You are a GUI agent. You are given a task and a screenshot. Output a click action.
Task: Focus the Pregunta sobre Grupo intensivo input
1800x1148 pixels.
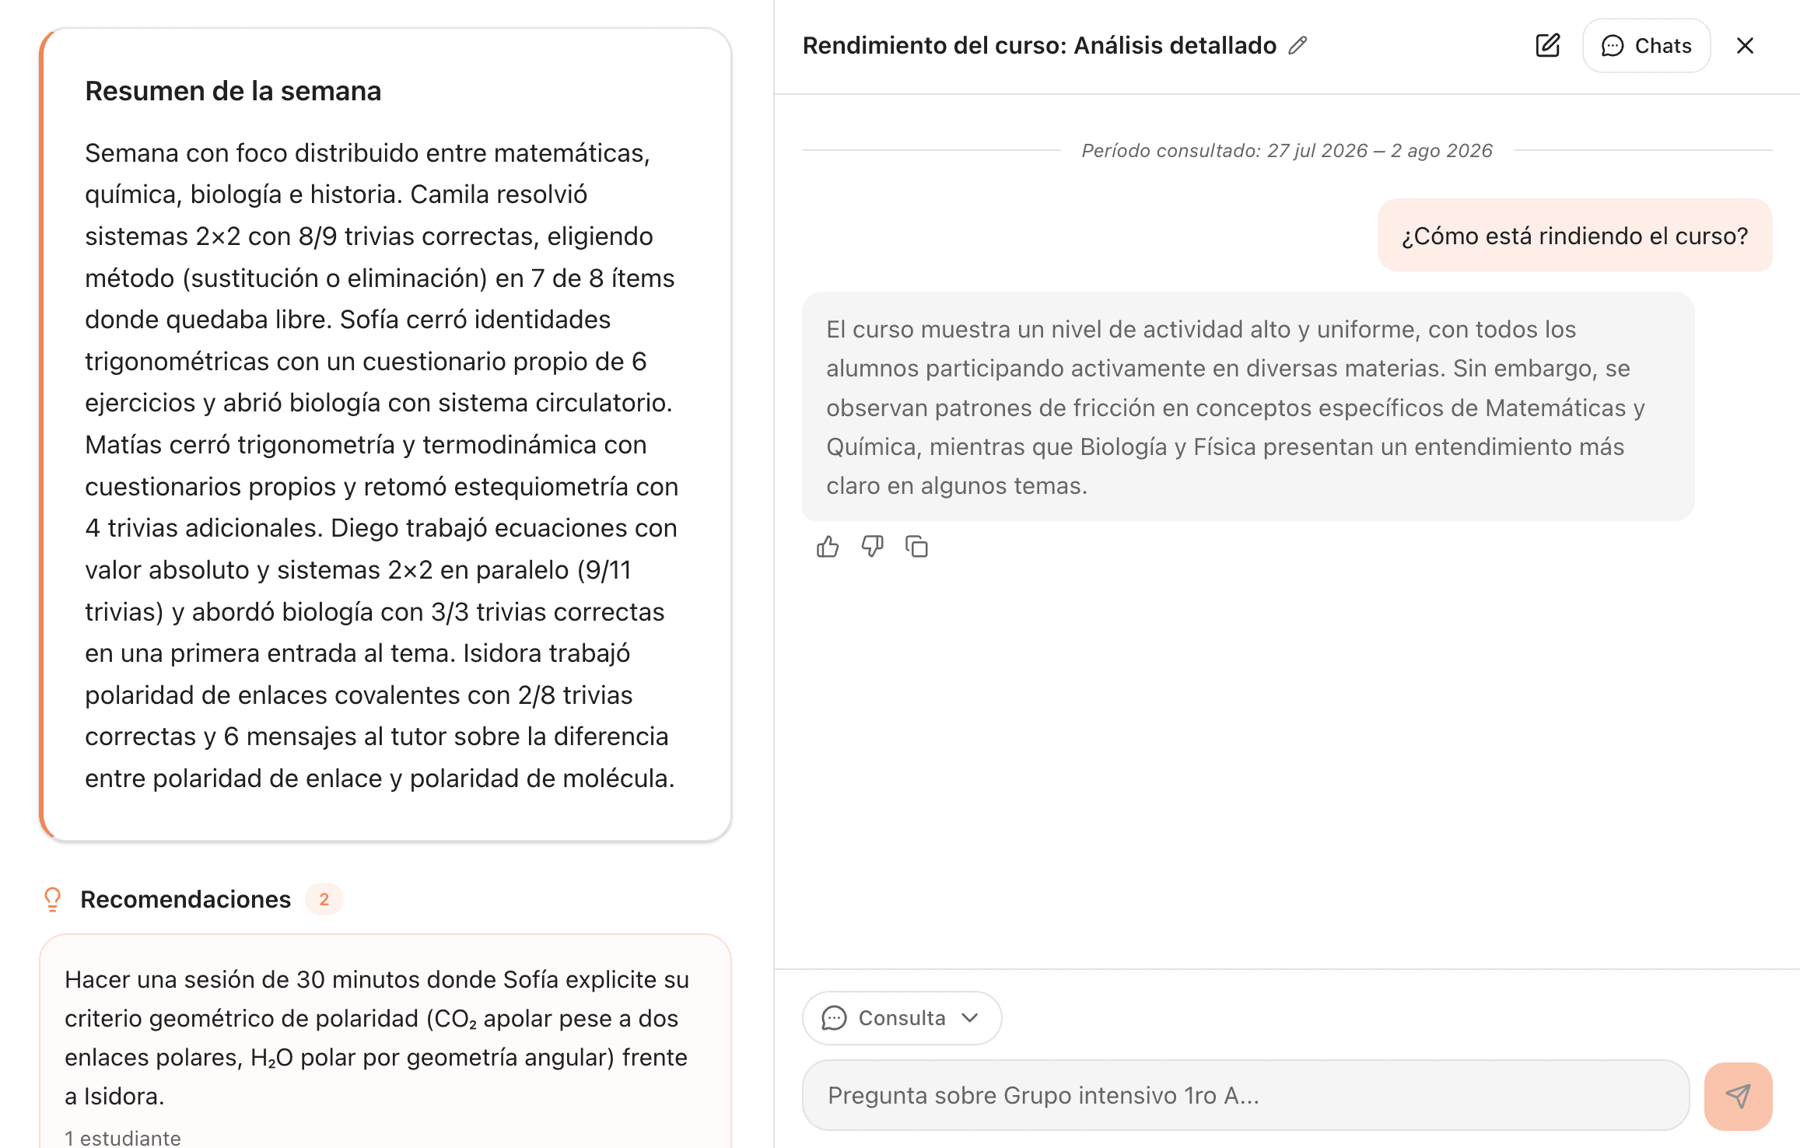click(x=1245, y=1095)
